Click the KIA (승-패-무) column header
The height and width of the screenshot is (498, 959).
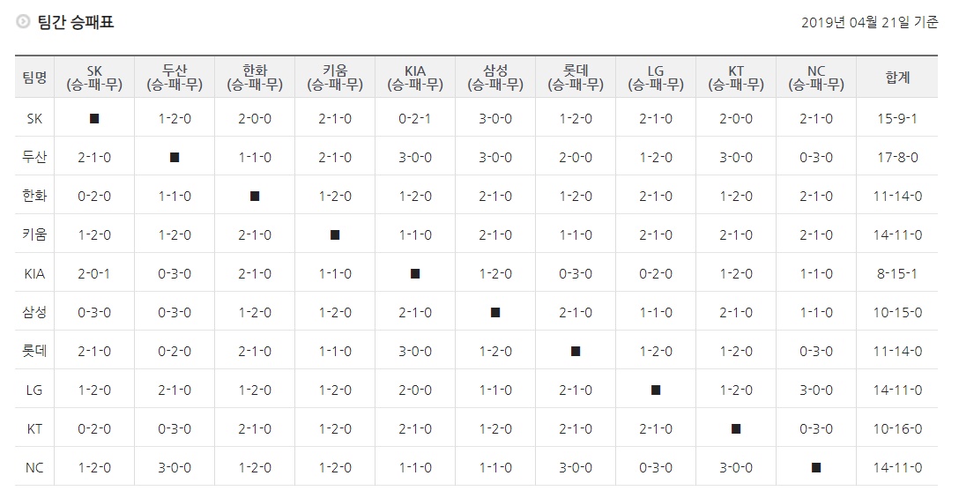pyautogui.click(x=415, y=77)
